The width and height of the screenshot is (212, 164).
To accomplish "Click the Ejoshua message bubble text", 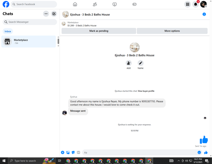I will [117, 103].
